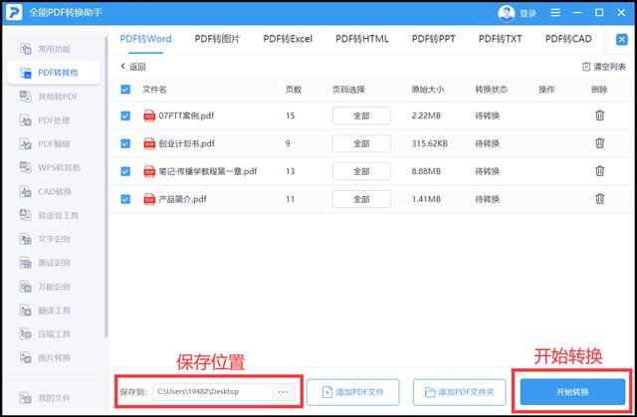The width and height of the screenshot is (637, 417).
Task: Remove 笔记-传播学教程第一章.pdf via trash icon
Action: click(599, 171)
